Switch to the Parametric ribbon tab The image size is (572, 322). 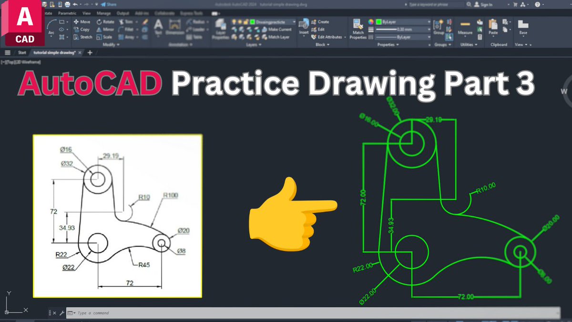pos(67,13)
